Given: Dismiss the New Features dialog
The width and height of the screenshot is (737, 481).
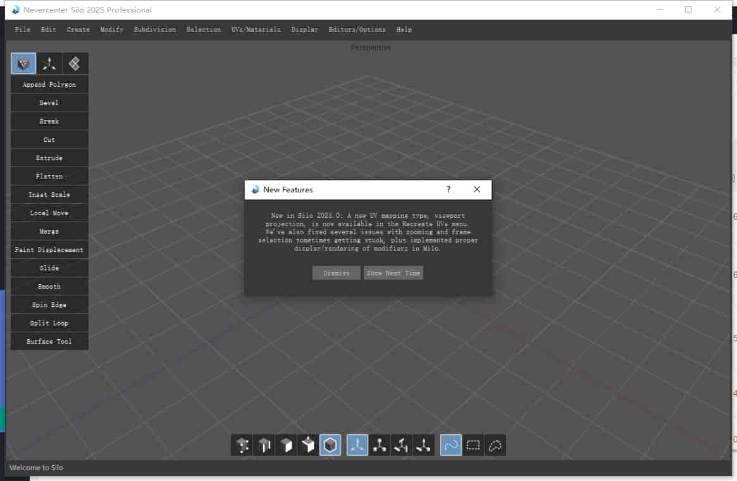Looking at the screenshot, I should (337, 273).
